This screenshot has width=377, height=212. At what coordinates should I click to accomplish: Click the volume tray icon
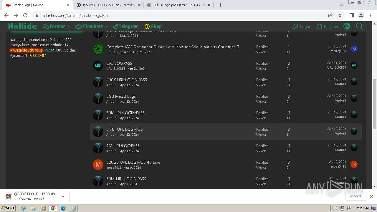[335, 208]
